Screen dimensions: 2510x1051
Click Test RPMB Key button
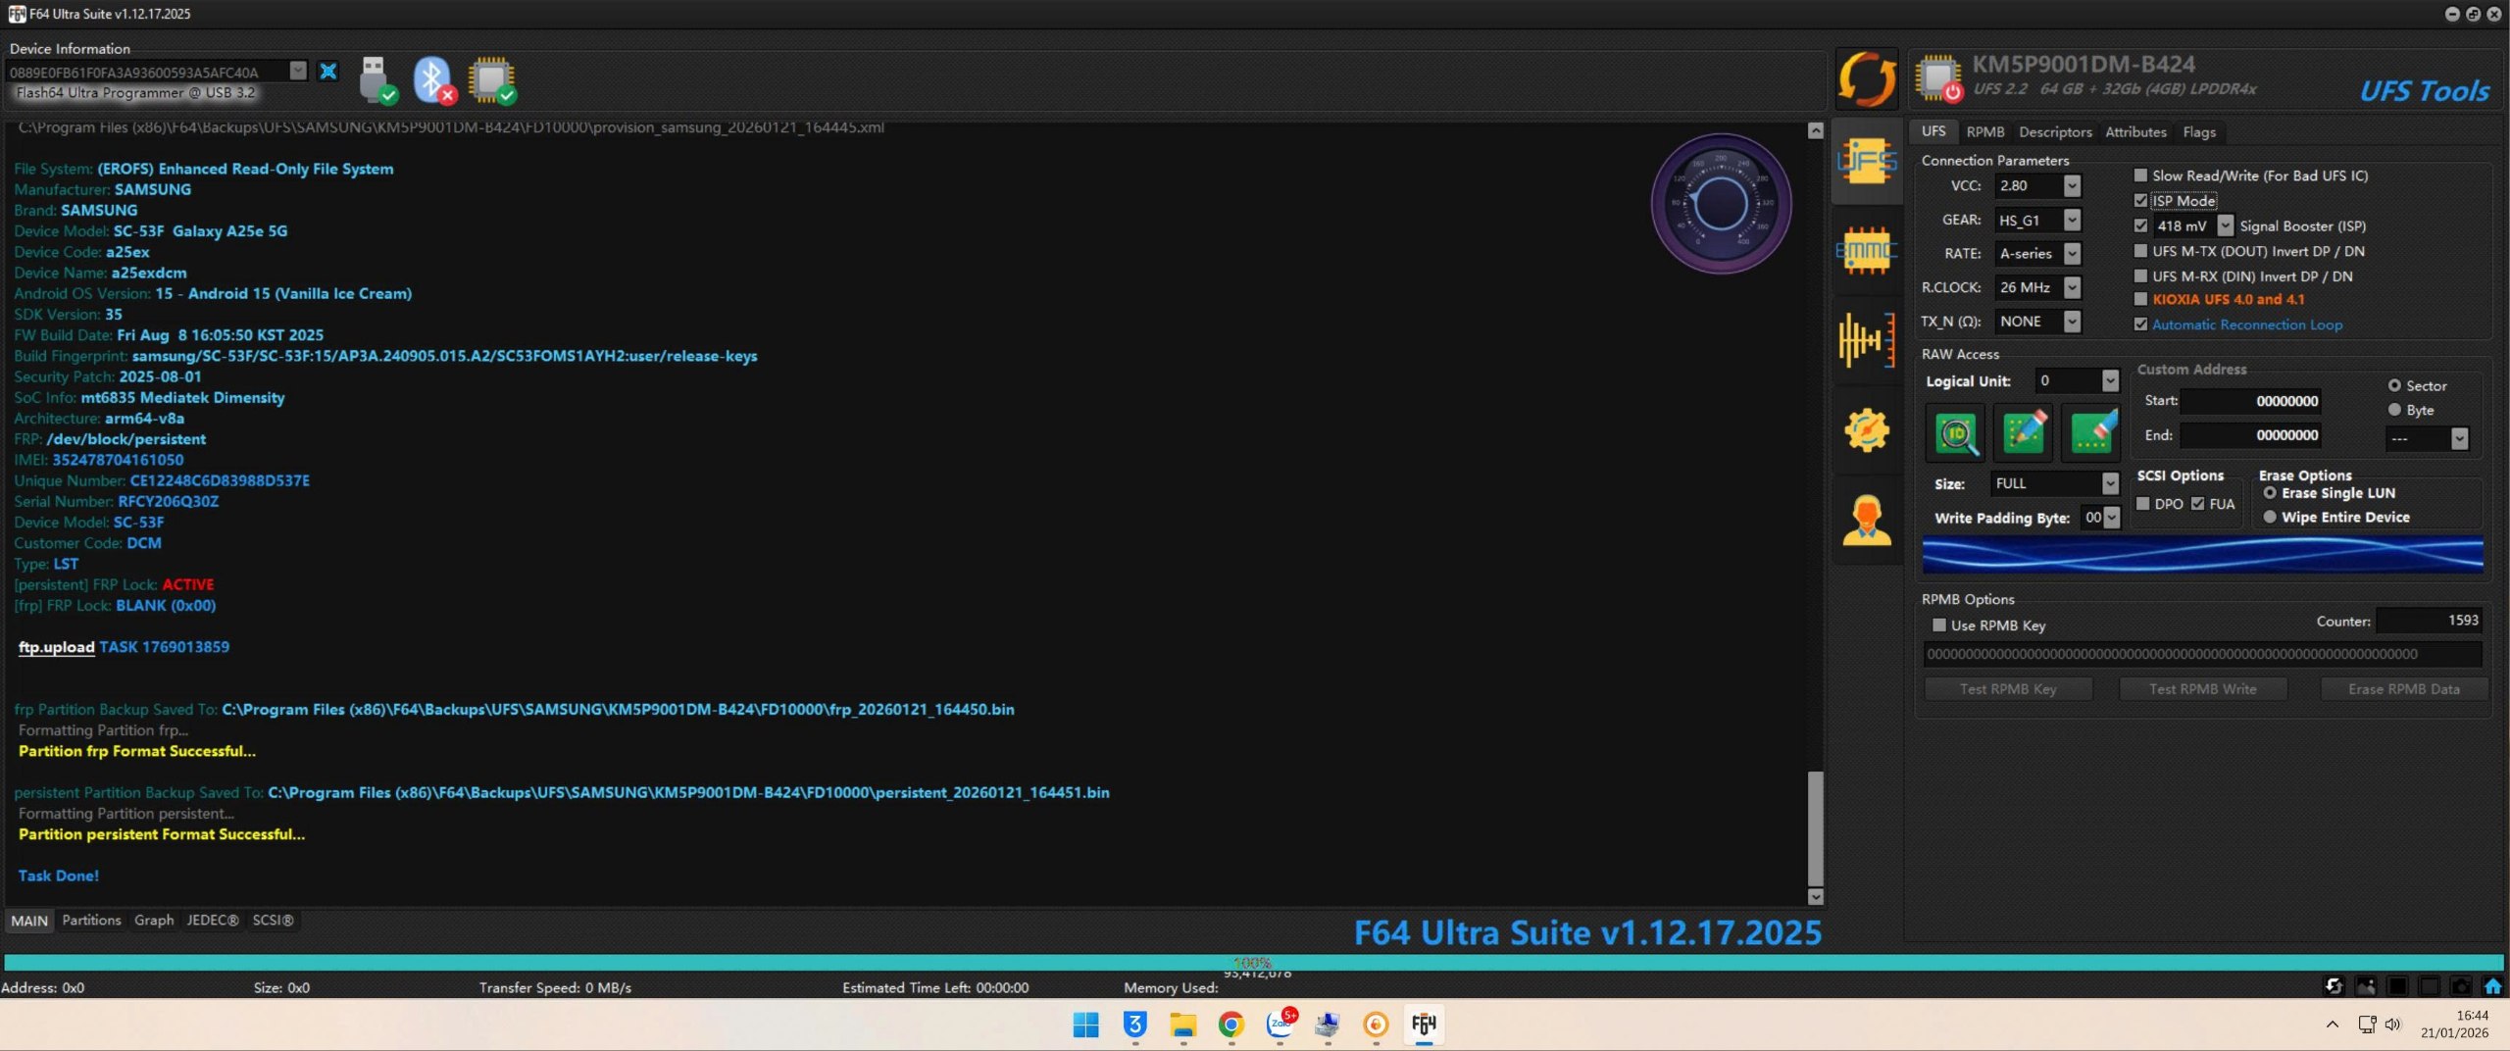click(2008, 689)
